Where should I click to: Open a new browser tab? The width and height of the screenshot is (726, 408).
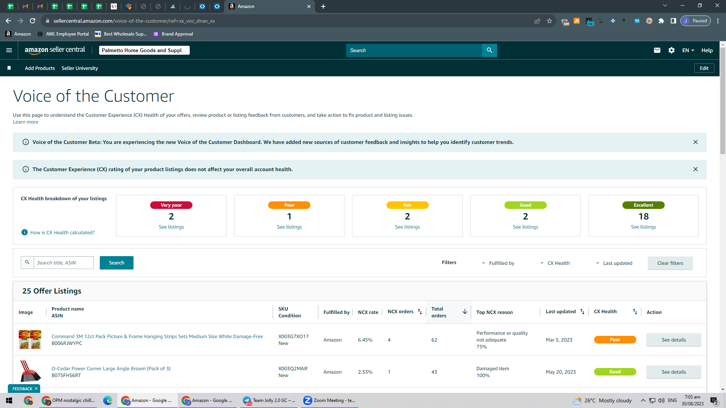point(323,6)
